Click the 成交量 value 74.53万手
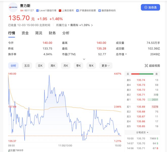Viewport: 167px width, 152px height. pos(153,43)
